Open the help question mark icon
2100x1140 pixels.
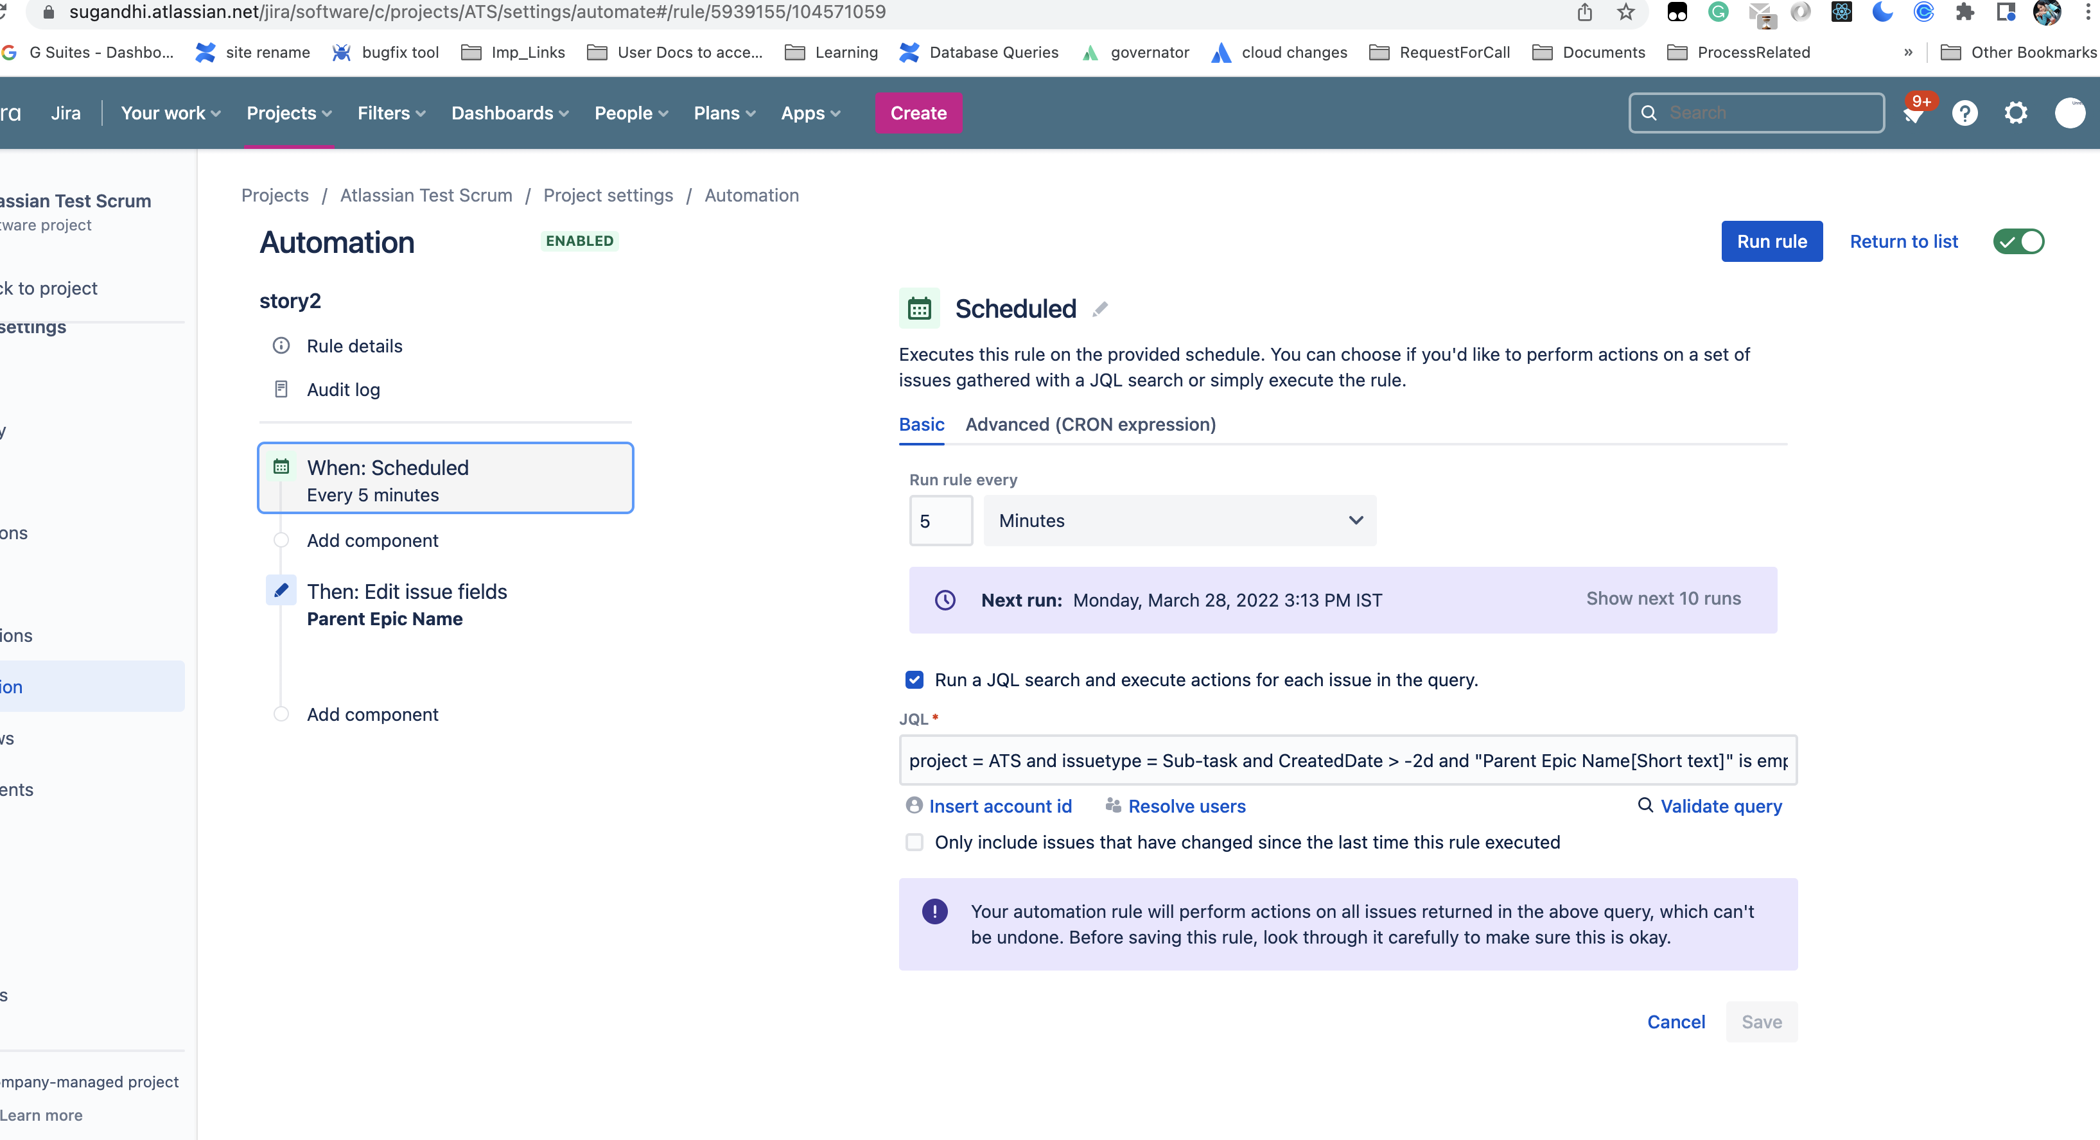click(x=1964, y=113)
